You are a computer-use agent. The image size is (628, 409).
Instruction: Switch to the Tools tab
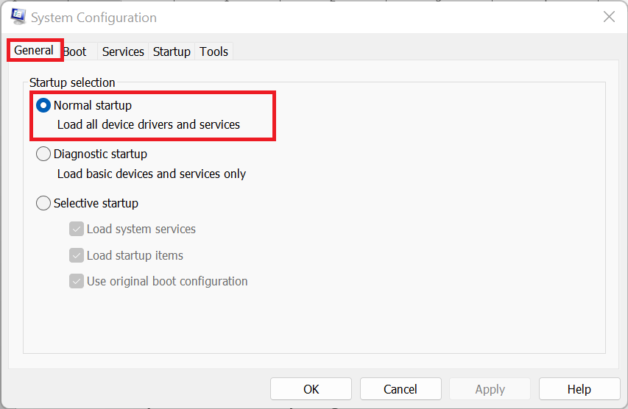(214, 51)
